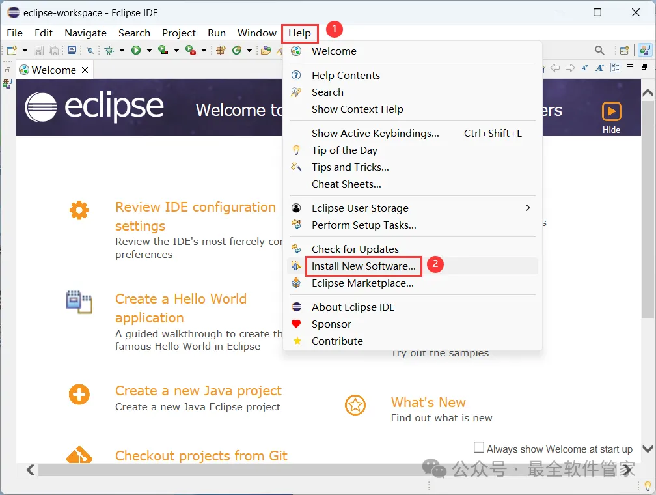Click the Open Type toolbar icon
656x495 pixels.
(x=266, y=50)
